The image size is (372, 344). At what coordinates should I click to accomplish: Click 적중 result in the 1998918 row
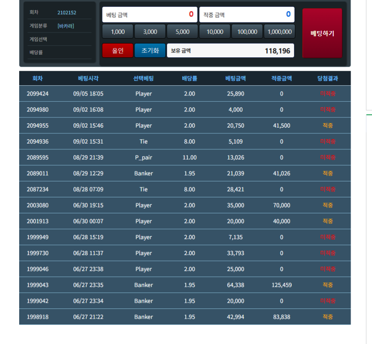(x=327, y=317)
